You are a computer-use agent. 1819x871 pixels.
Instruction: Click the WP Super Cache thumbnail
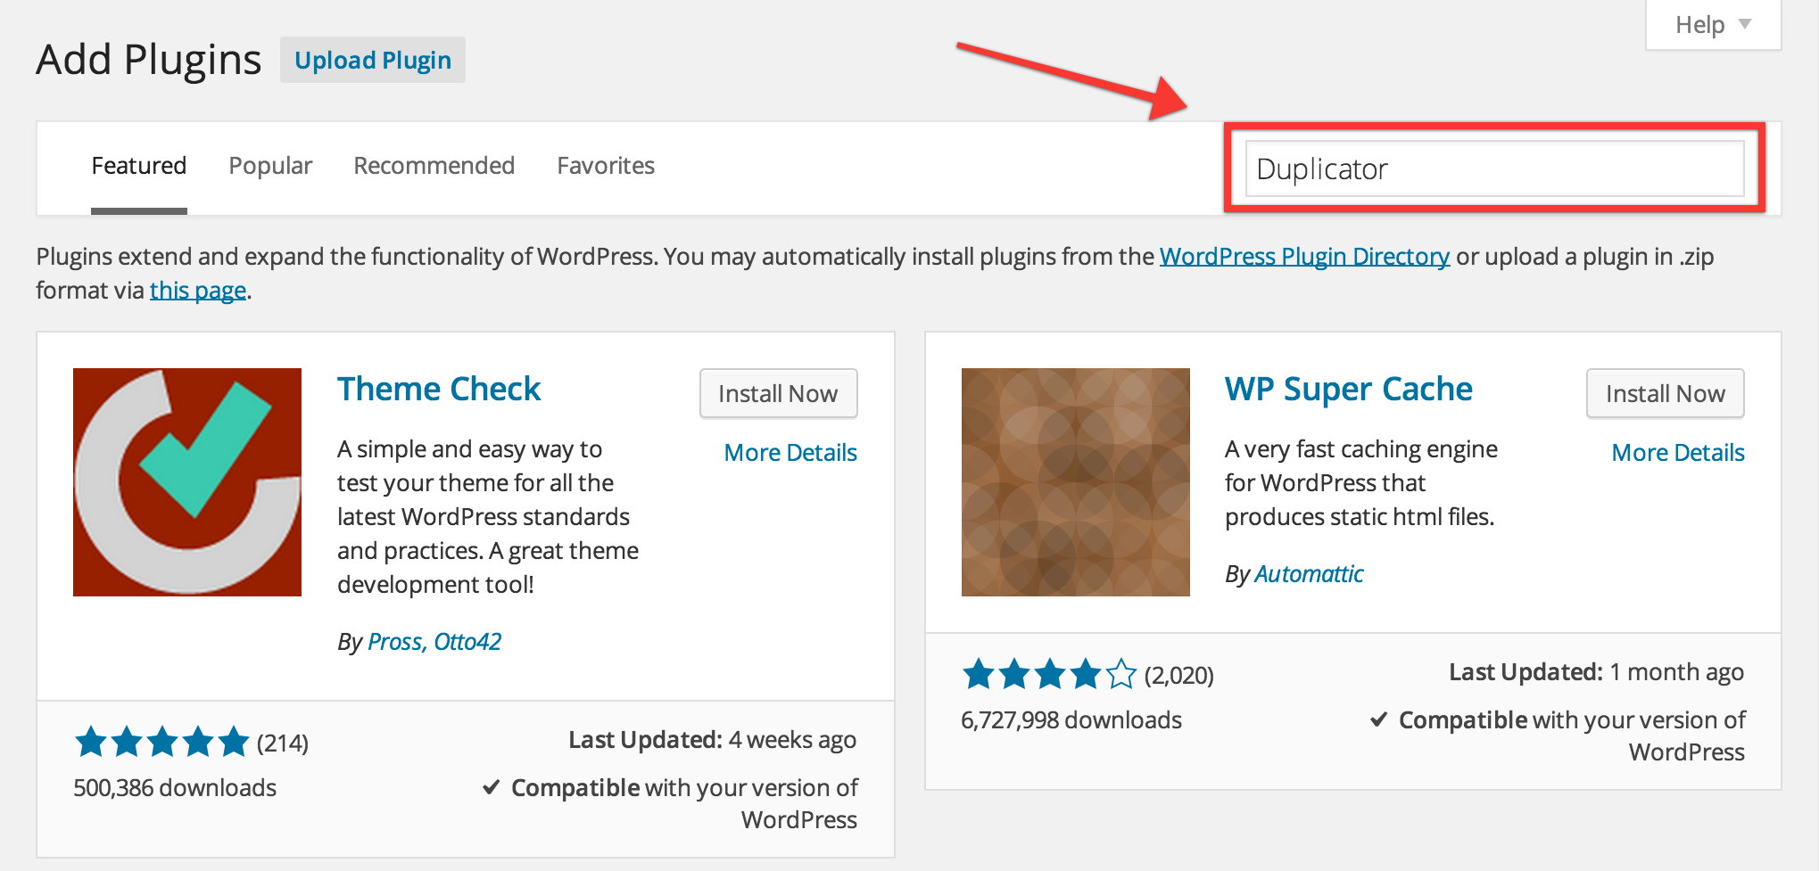(x=1076, y=482)
